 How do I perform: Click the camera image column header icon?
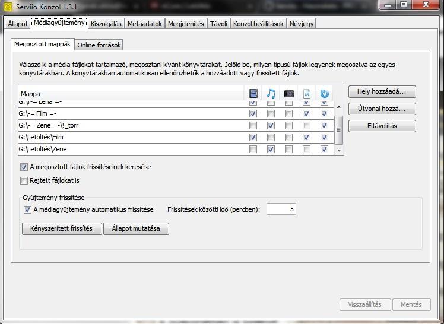pyautogui.click(x=289, y=93)
